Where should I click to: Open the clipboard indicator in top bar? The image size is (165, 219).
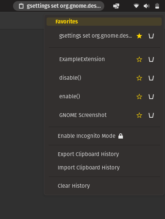coord(59,6)
